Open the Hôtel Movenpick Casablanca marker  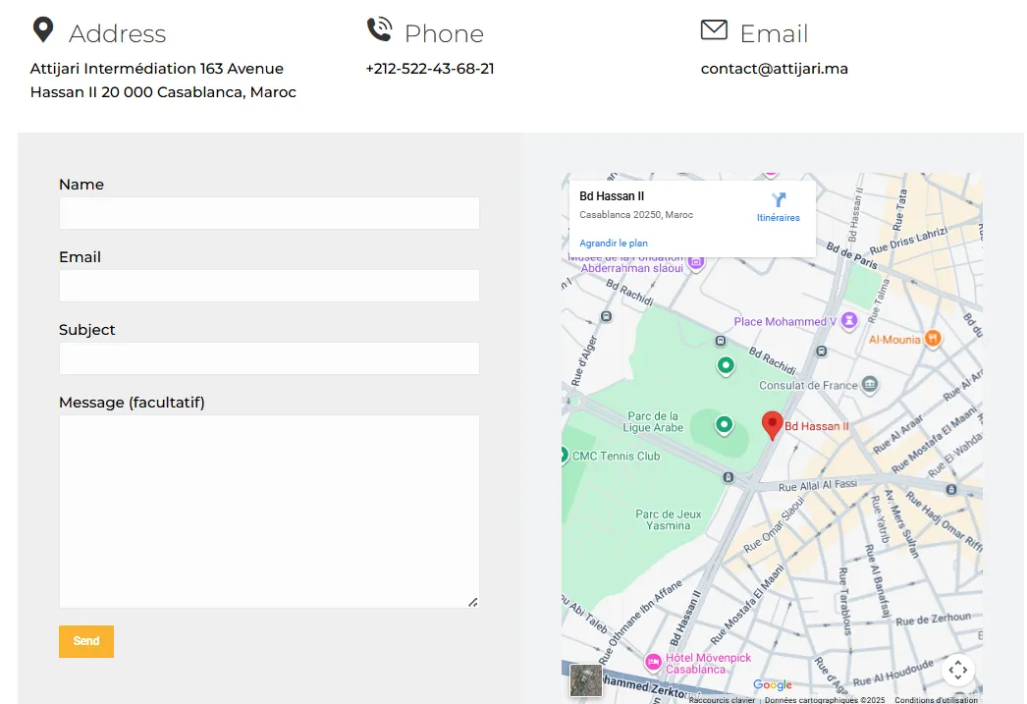pyautogui.click(x=653, y=662)
